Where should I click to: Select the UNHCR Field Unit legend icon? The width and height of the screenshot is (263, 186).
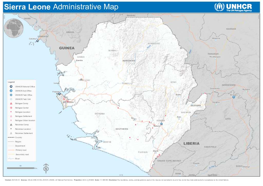coord(11,99)
